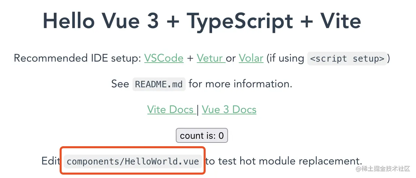The height and width of the screenshot is (178, 416).
Task: Click the <script setup> code snippet
Action: click(347, 59)
